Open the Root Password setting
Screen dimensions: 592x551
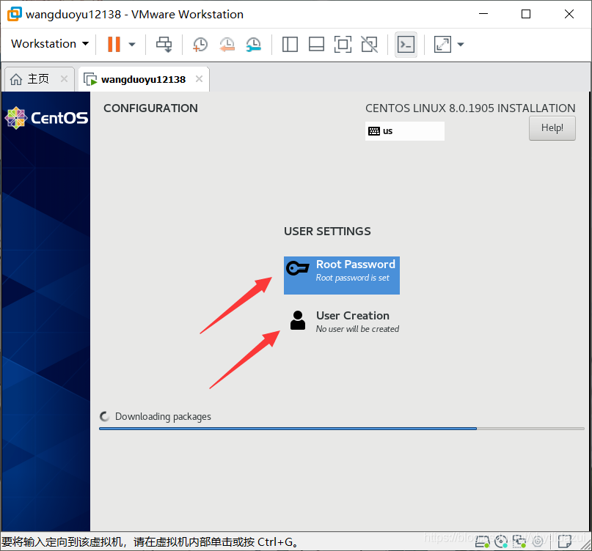[342, 275]
